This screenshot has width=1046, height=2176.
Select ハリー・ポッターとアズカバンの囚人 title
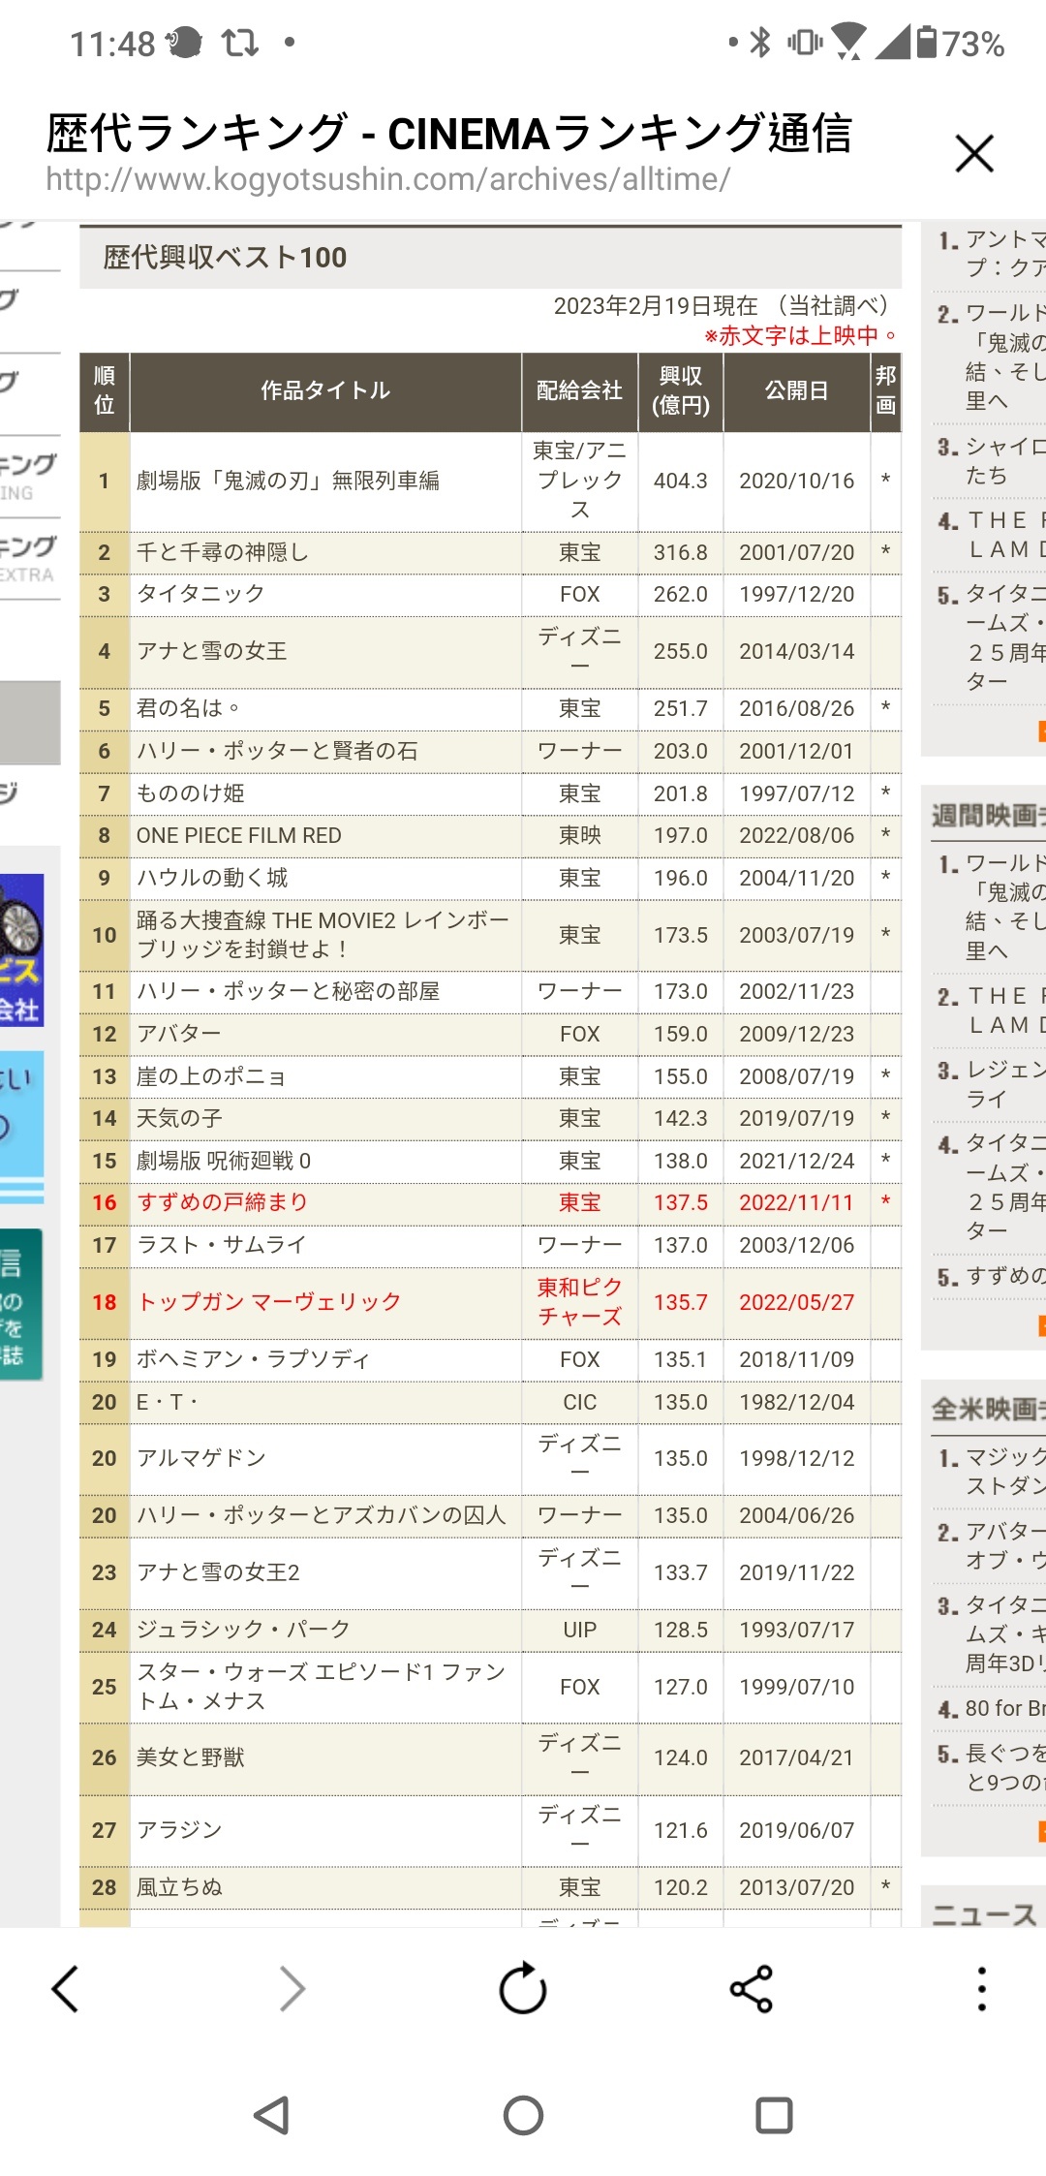(x=321, y=1515)
